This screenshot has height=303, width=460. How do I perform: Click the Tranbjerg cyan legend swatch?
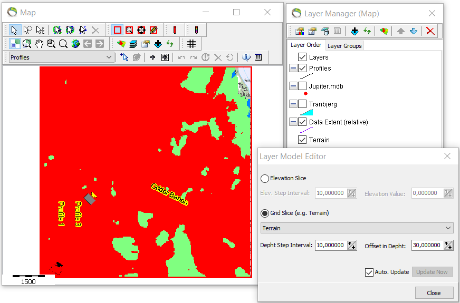(x=306, y=112)
